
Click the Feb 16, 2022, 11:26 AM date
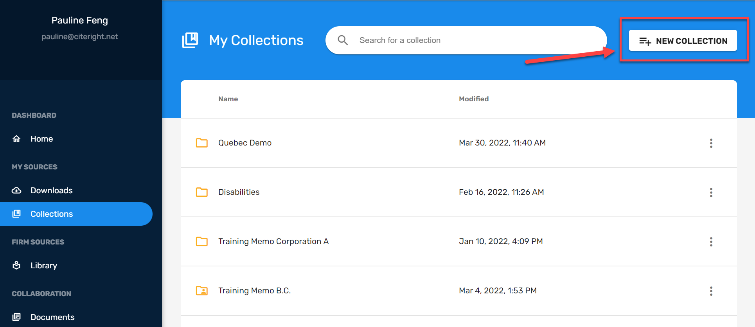pyautogui.click(x=502, y=192)
